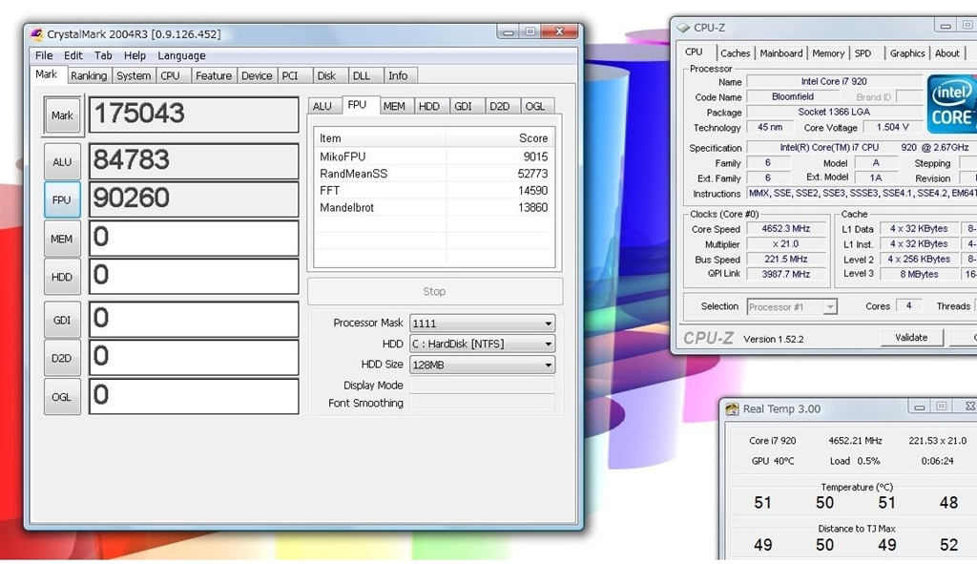Click the CPU-Z title bar icon

(683, 28)
